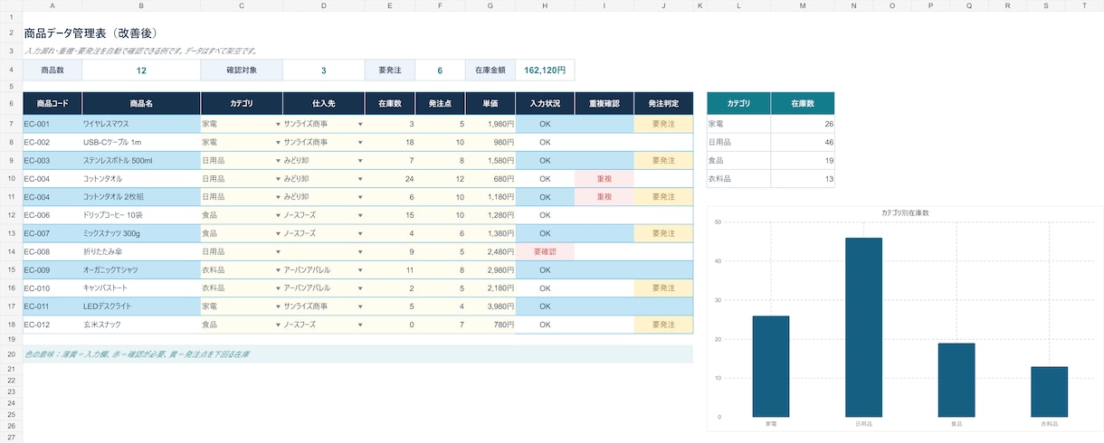Open category dropdown for USB-Cケーブル 1m row

click(x=278, y=142)
